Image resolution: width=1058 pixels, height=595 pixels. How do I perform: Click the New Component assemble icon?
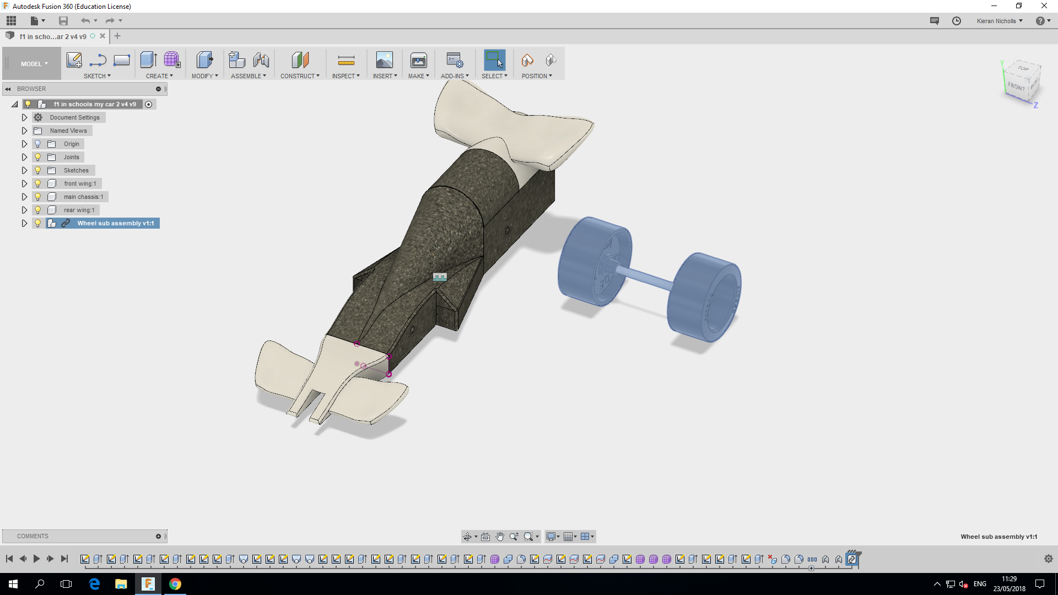tap(237, 60)
